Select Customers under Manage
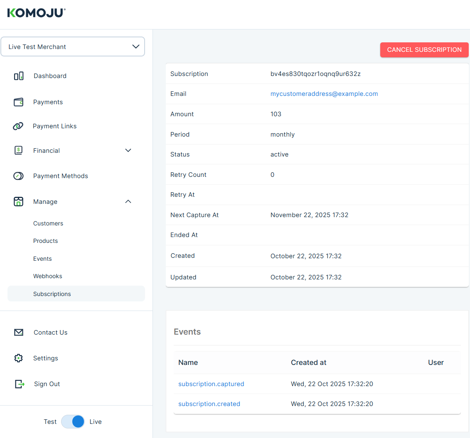Viewport: 470px width, 438px height. coord(48,223)
